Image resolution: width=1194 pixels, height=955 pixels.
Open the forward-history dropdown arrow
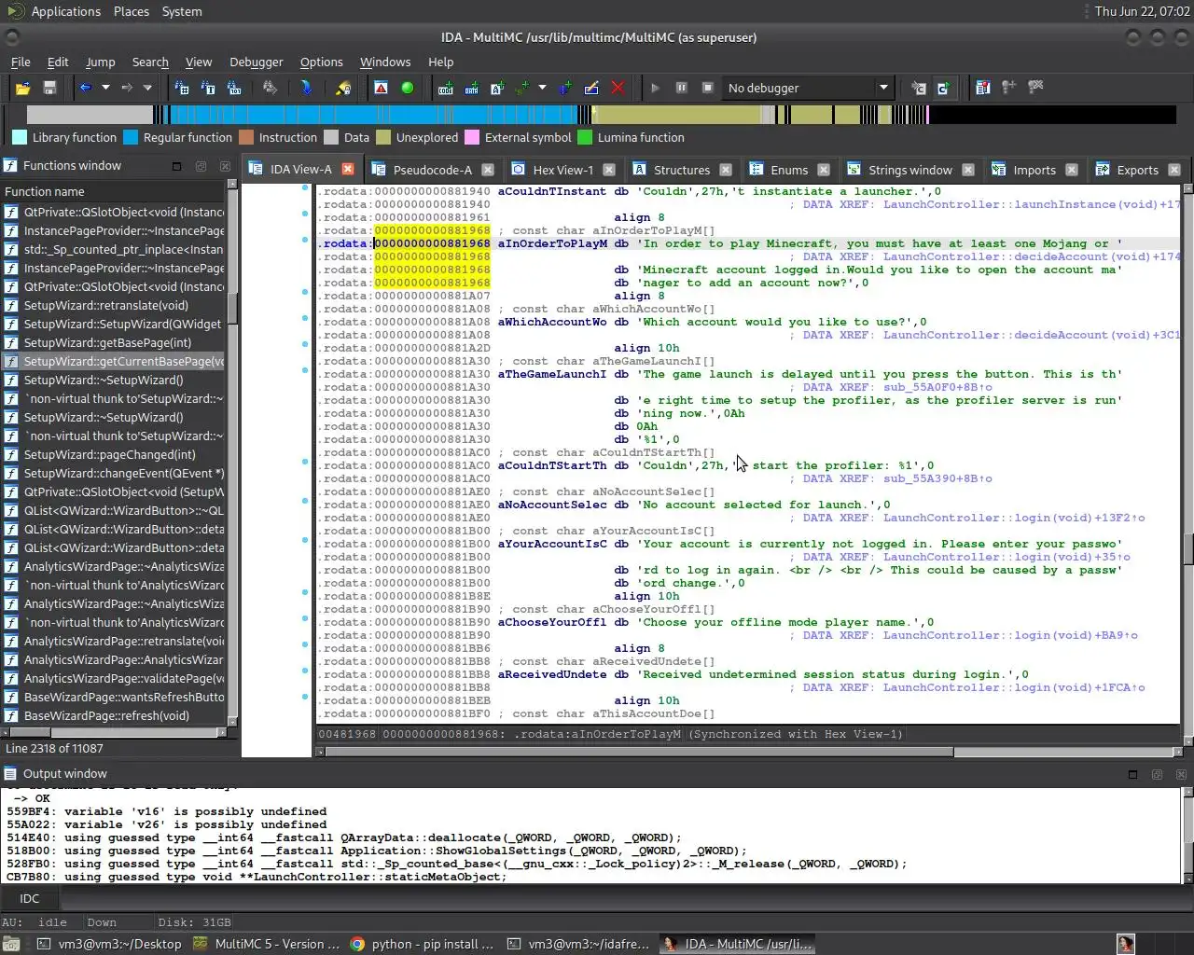tap(147, 88)
